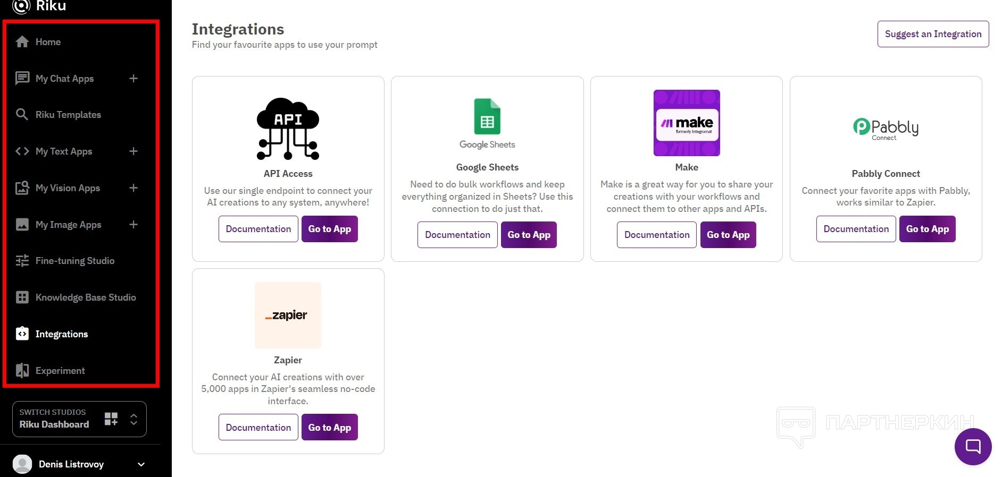This screenshot has height=477, width=1002.
Task: Open the Integrations menu item
Action: point(62,334)
